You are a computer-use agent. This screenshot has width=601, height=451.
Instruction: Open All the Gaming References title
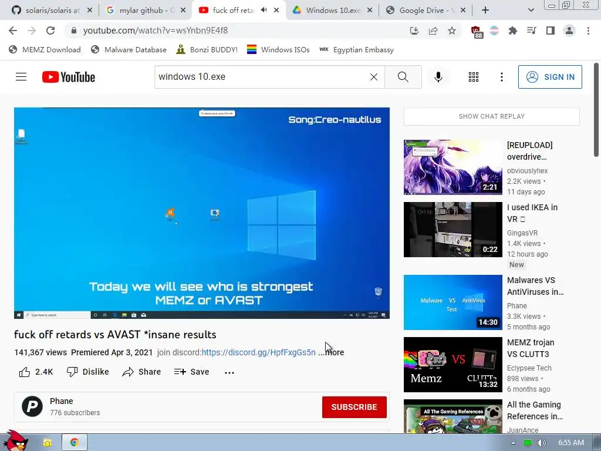535,410
